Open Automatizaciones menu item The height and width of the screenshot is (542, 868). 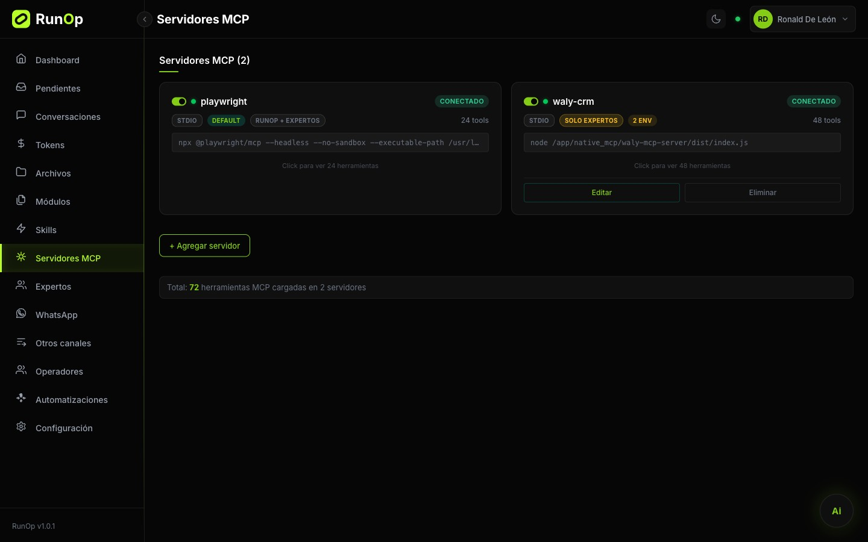[72, 399]
